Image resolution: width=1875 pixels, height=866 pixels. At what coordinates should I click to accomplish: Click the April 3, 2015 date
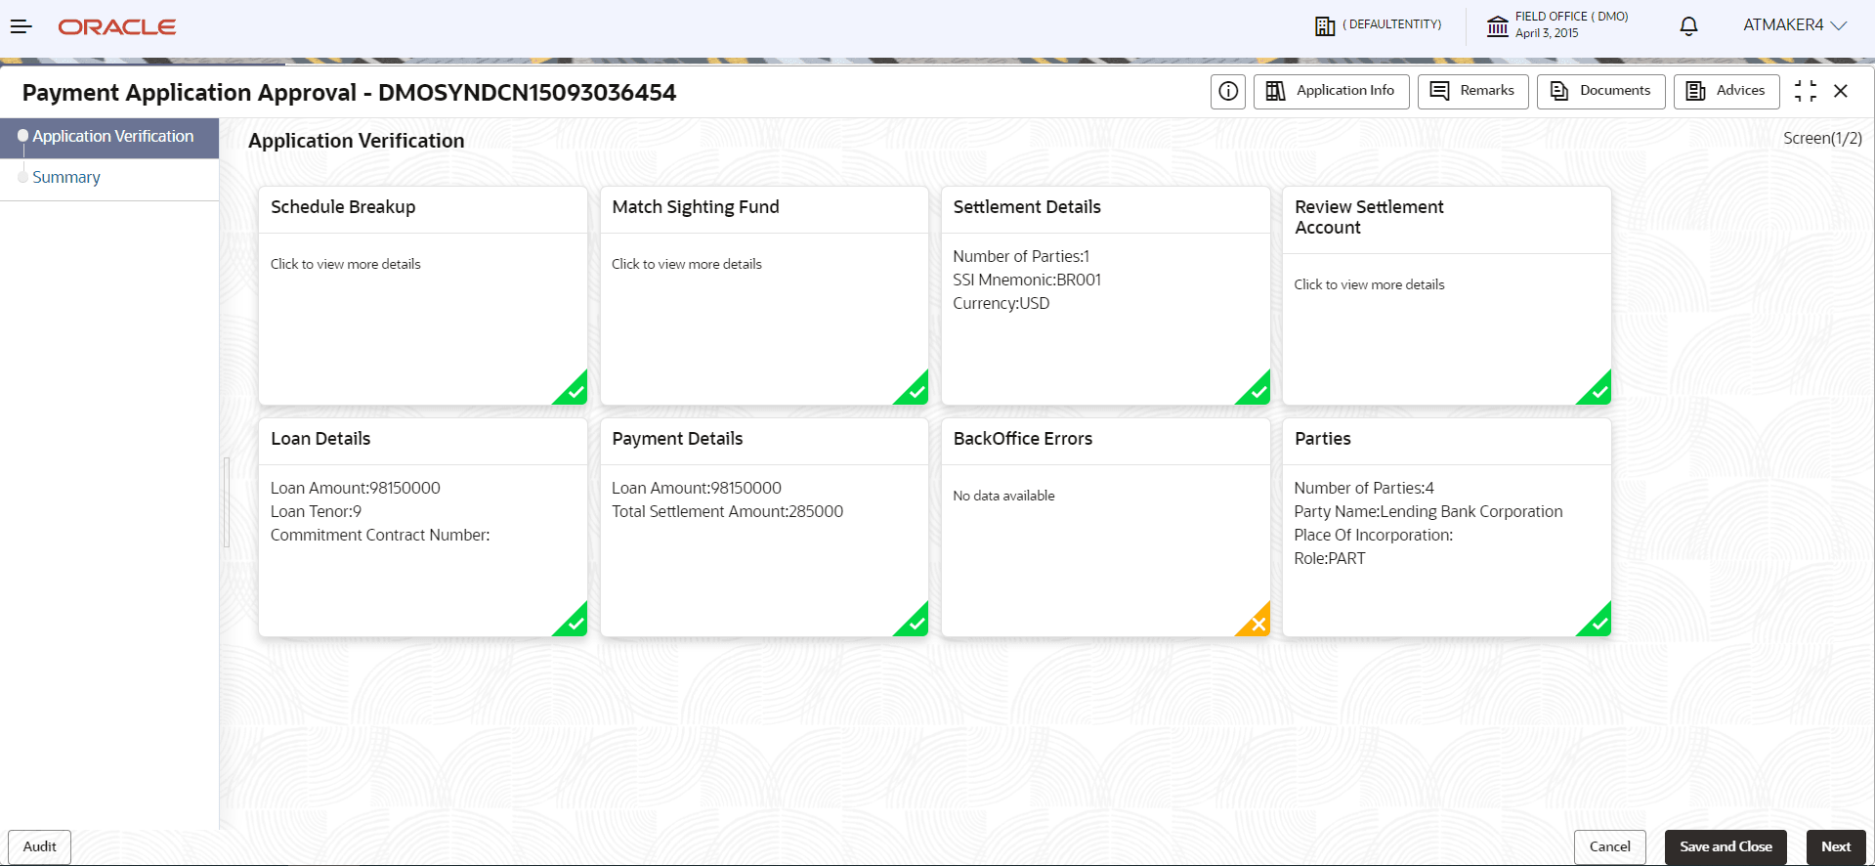coord(1547,33)
